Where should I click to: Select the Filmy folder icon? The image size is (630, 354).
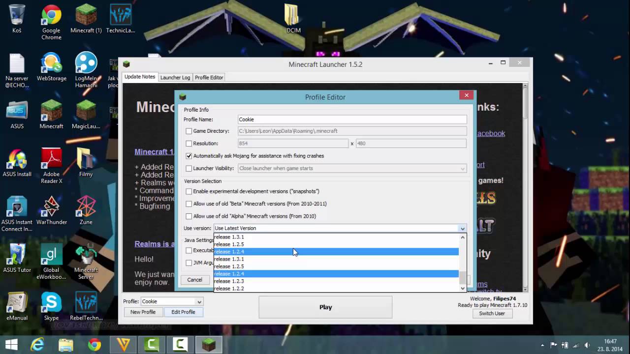point(86,163)
